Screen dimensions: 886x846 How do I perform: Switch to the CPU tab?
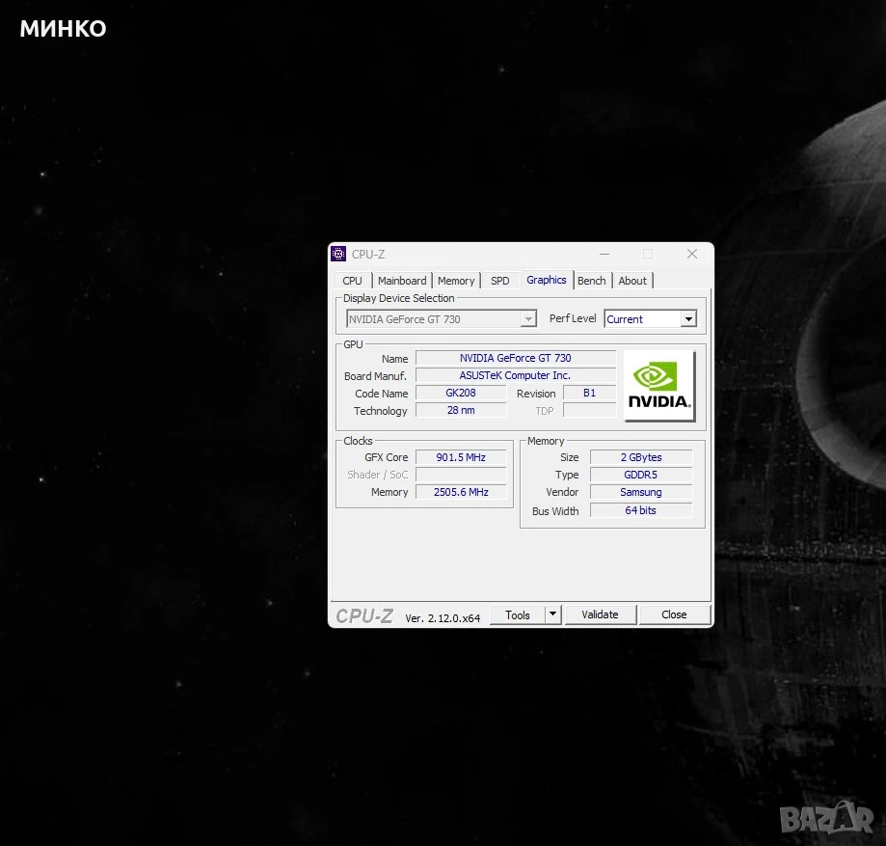click(x=352, y=281)
